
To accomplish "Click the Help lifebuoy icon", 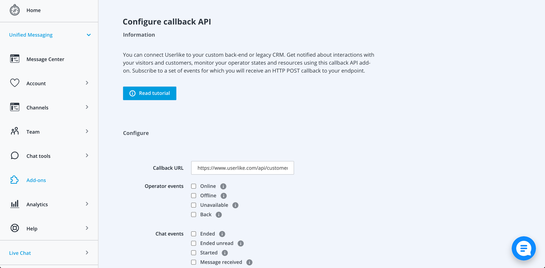I will tap(15, 228).
